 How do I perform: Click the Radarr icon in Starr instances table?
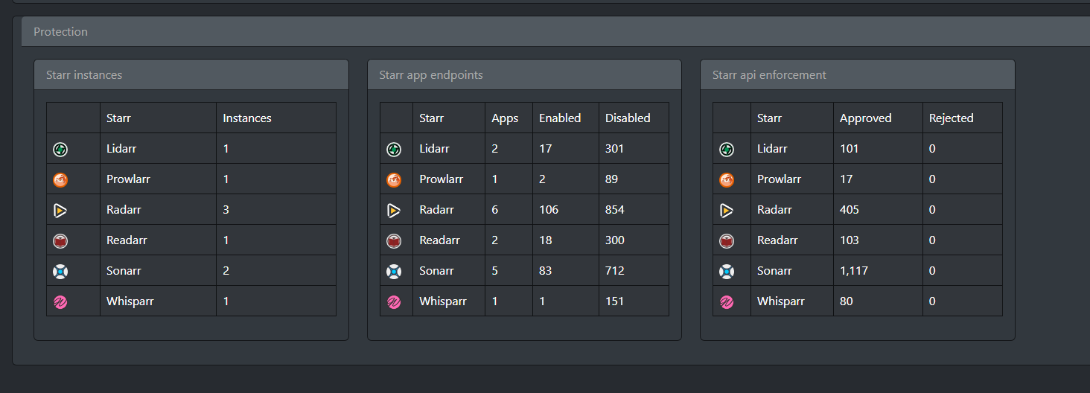tap(60, 210)
